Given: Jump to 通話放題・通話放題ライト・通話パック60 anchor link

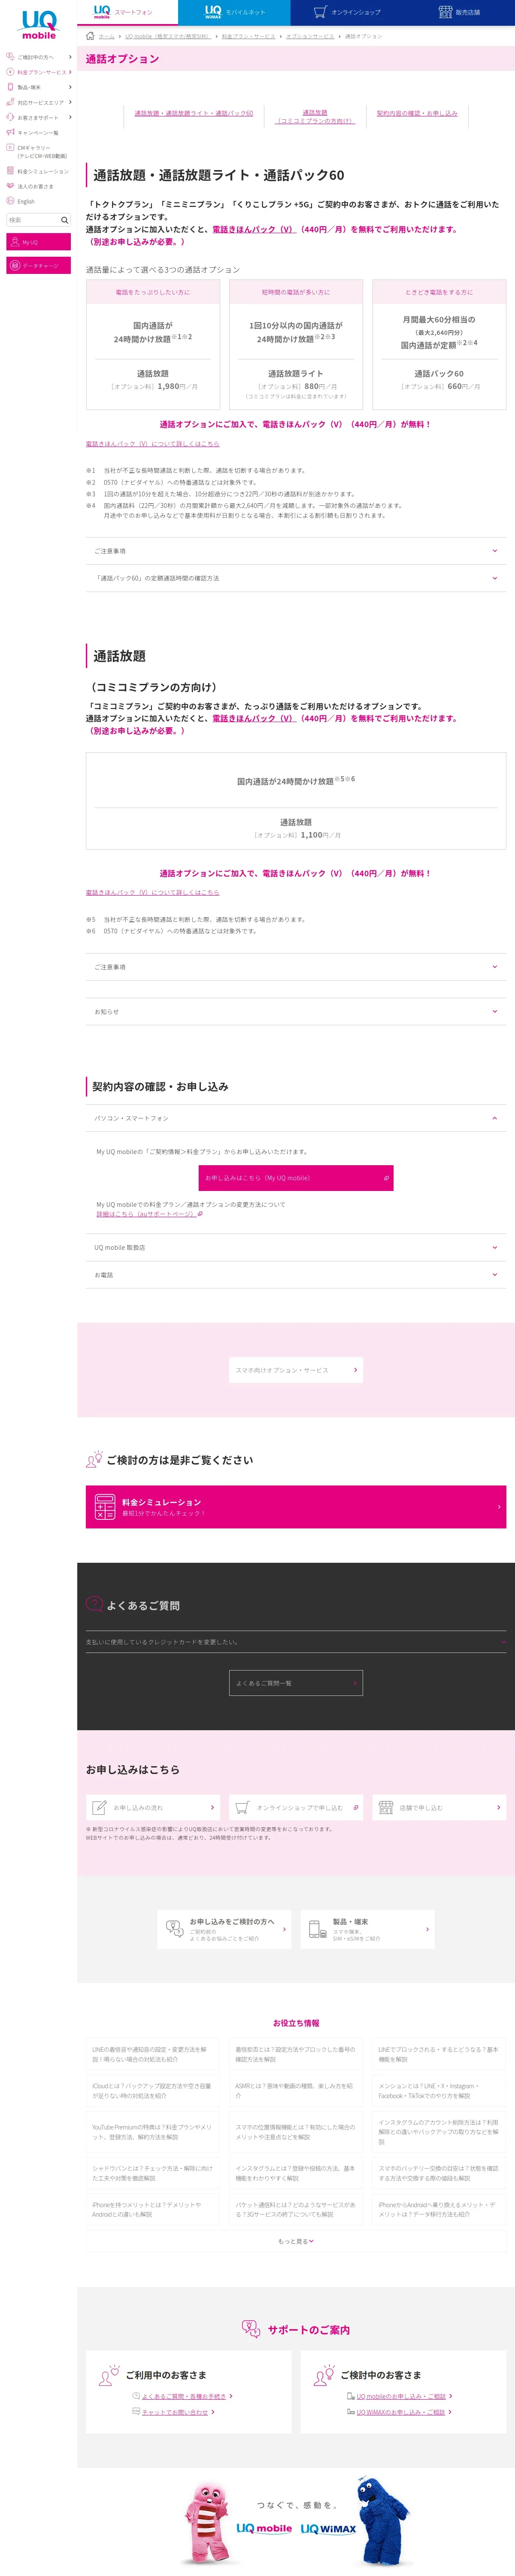Looking at the screenshot, I should coord(194,113).
